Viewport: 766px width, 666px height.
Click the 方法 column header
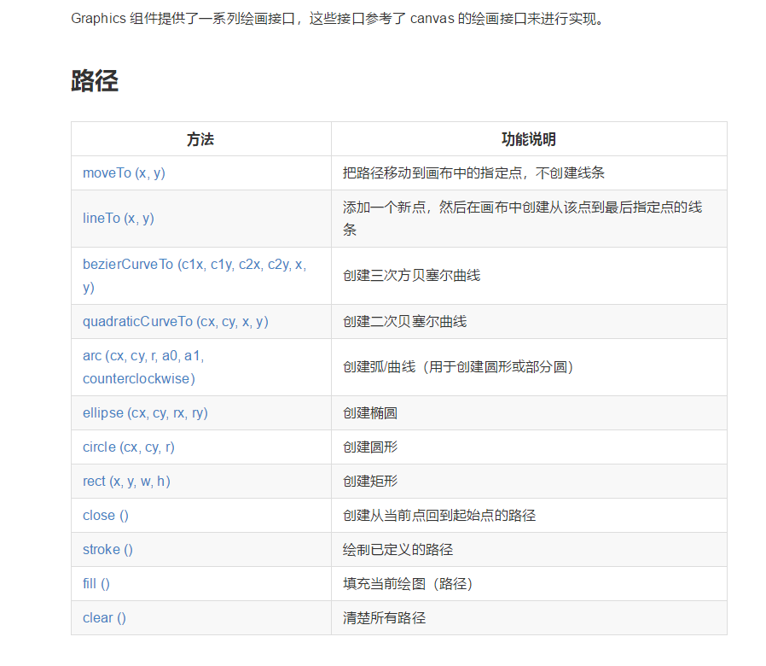200,139
